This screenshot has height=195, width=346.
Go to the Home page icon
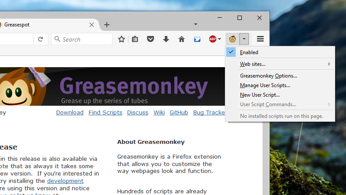[x=182, y=39]
